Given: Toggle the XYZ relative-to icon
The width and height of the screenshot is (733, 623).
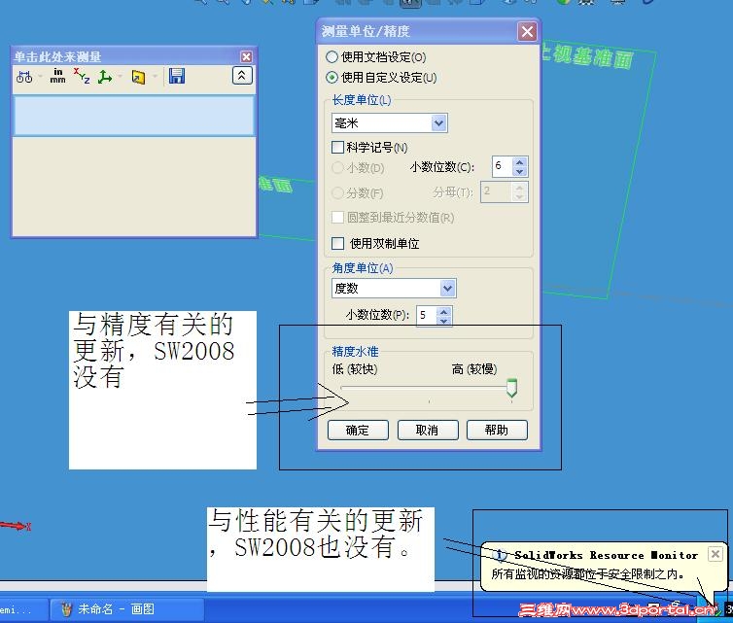Looking at the screenshot, I should tap(82, 76).
